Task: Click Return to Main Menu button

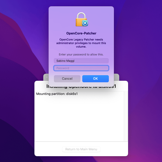Action: [x=81, y=149]
